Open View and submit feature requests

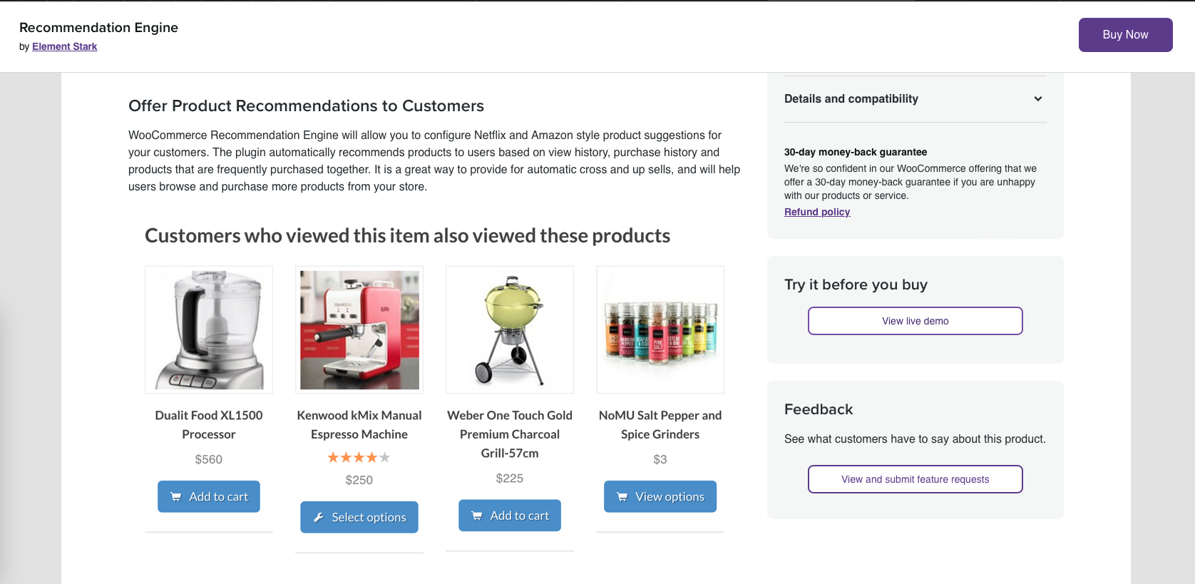pos(915,479)
